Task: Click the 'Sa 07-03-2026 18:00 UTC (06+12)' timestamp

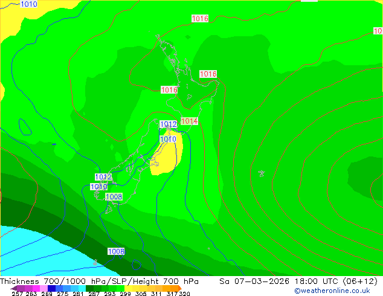Action: [298, 282]
